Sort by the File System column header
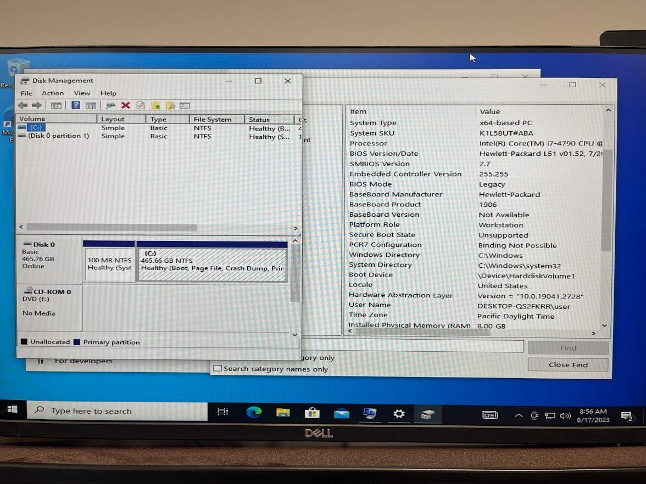The image size is (646, 484). [216, 120]
